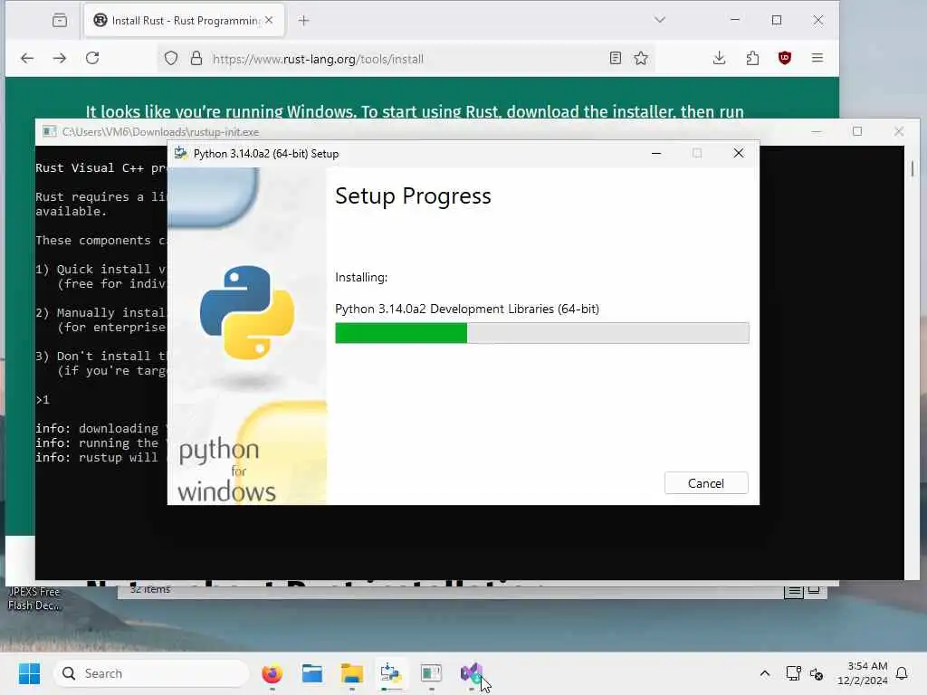Click 'Rust Visual C++' line in the console
The width and height of the screenshot is (927, 695).
(x=101, y=167)
